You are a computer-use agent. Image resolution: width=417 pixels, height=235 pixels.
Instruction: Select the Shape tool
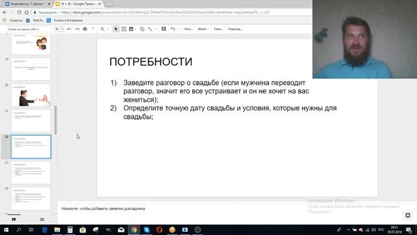click(x=142, y=29)
